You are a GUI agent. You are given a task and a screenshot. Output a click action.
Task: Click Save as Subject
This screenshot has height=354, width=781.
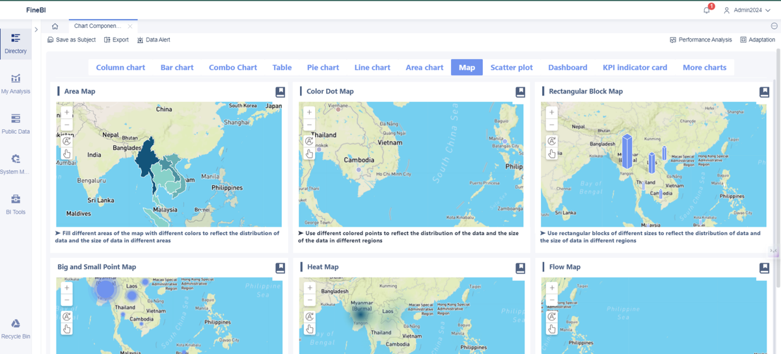click(x=72, y=40)
